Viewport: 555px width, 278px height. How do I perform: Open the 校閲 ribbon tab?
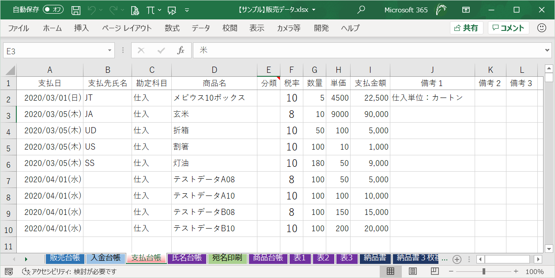tap(230, 28)
